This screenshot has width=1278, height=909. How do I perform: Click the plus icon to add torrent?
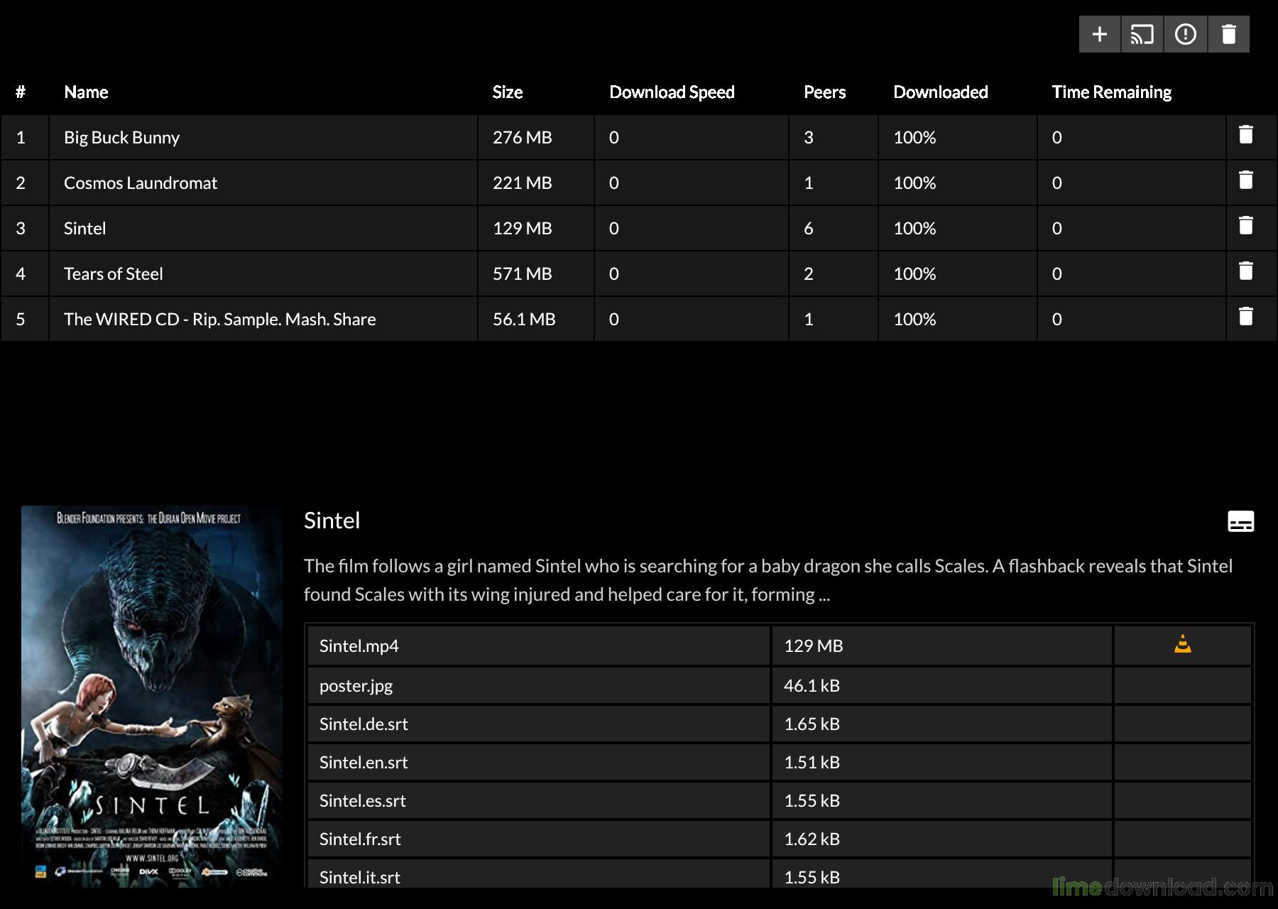point(1100,34)
